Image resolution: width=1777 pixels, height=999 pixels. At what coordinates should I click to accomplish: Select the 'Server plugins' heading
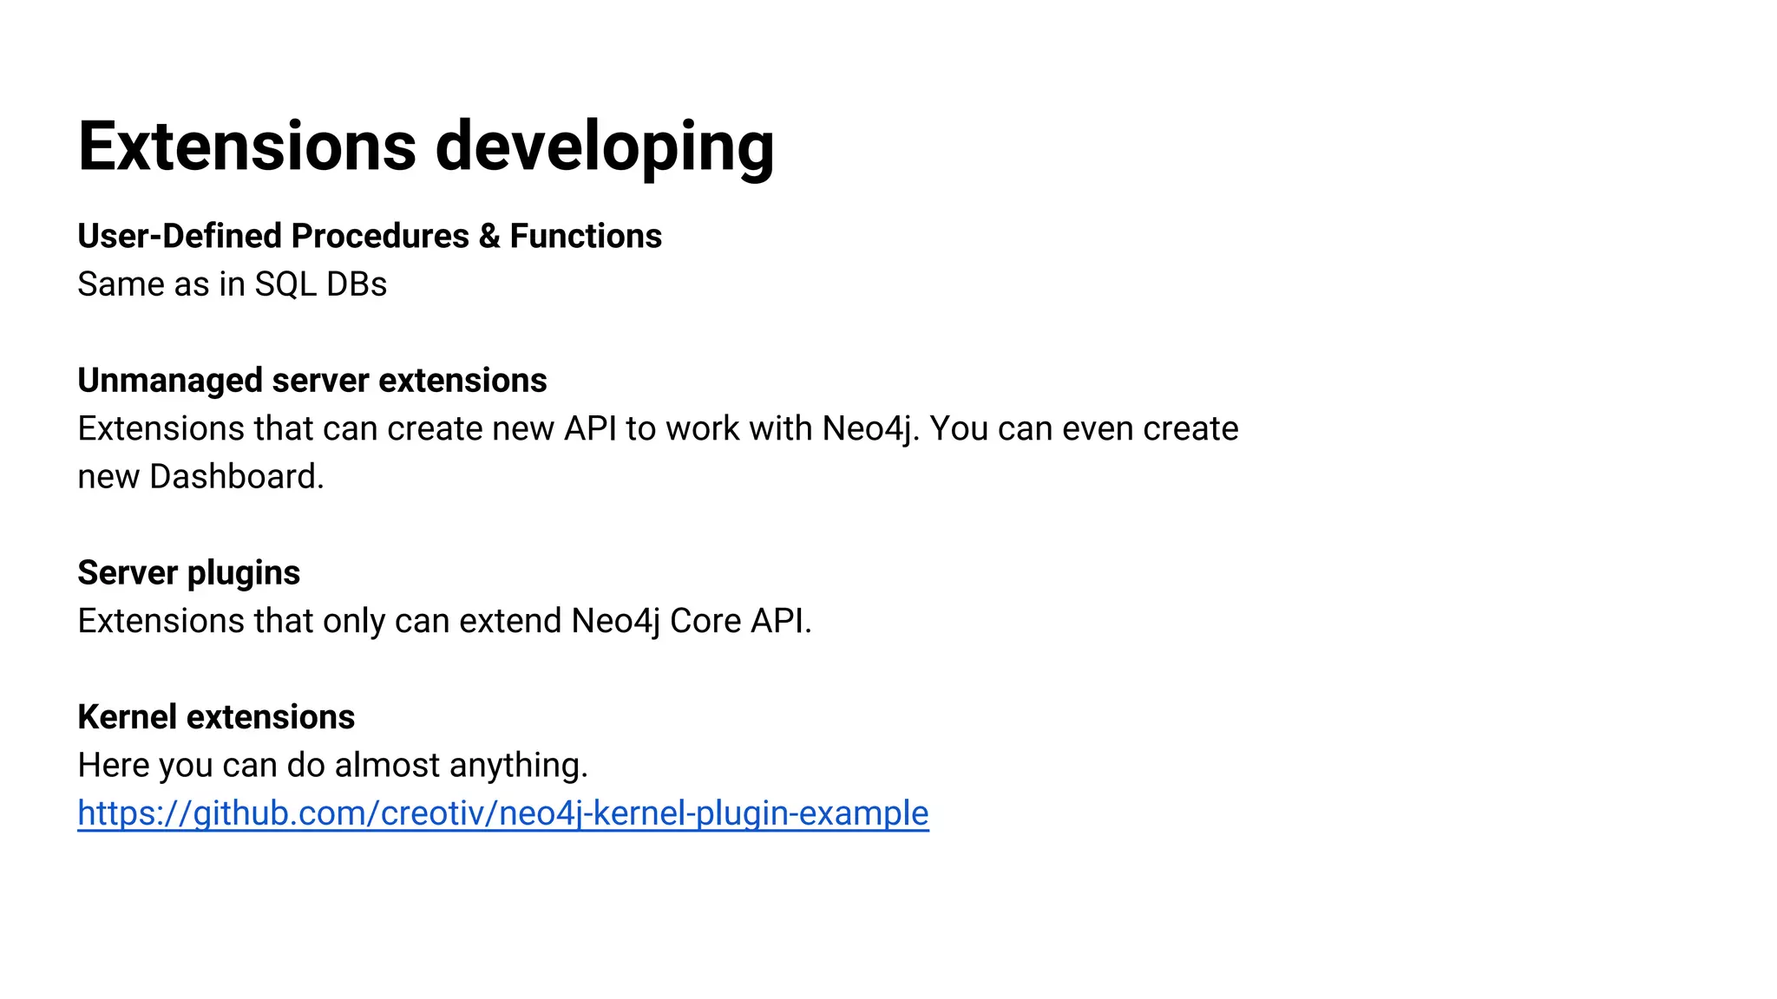[x=189, y=573]
